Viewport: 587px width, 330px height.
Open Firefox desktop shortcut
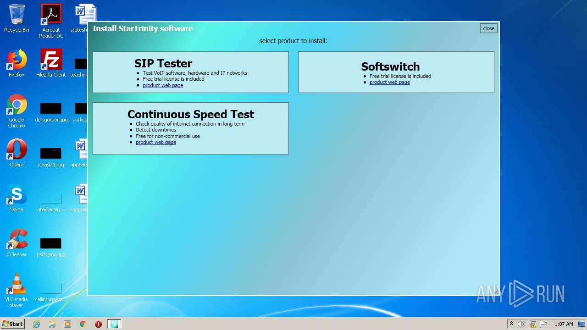coord(17,63)
